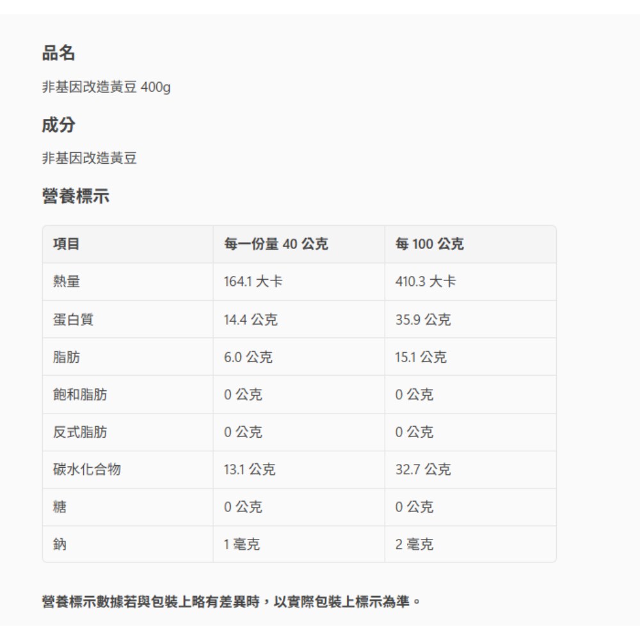Select the 熱量 row label
This screenshot has width=640, height=640.
(67, 282)
